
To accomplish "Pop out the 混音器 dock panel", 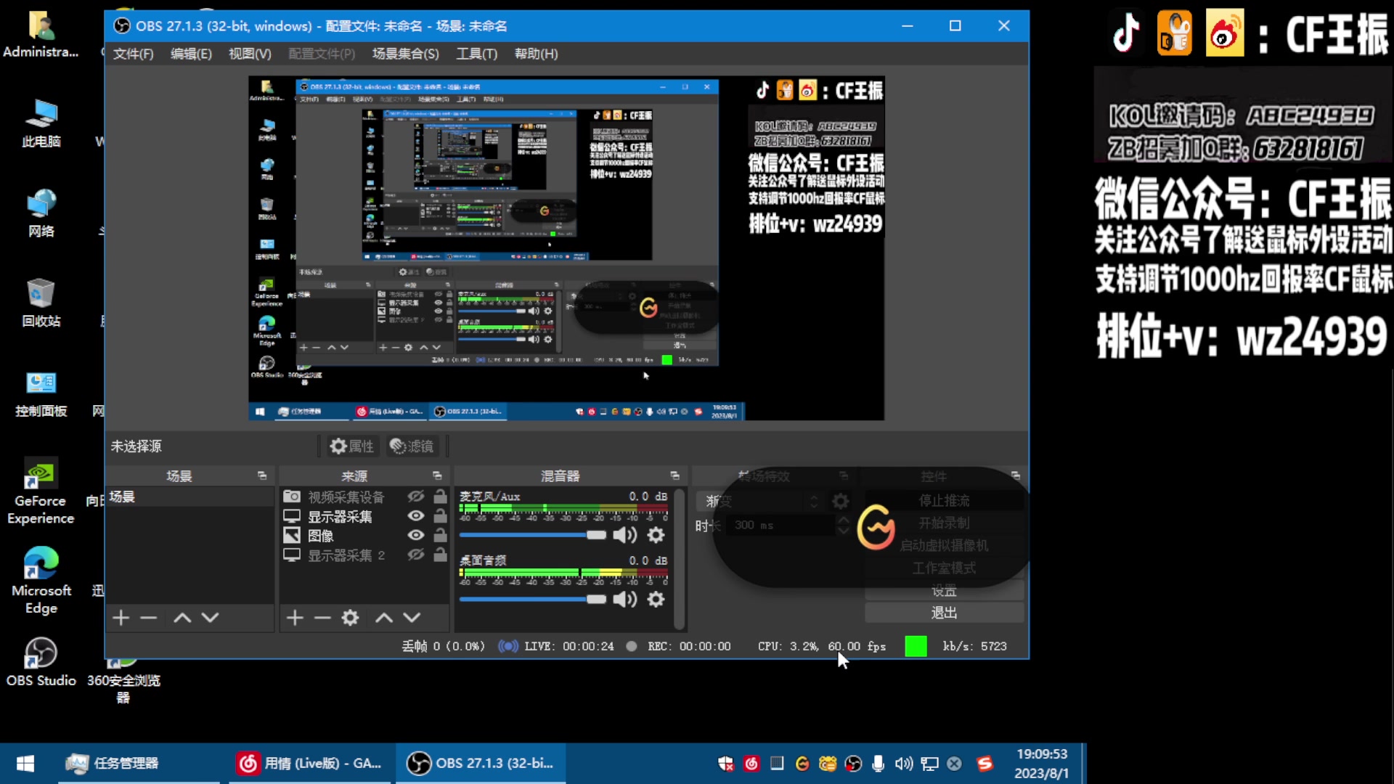I will [674, 476].
